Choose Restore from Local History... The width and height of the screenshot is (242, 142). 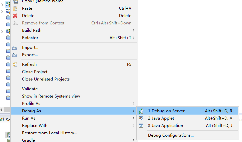(x=49, y=133)
